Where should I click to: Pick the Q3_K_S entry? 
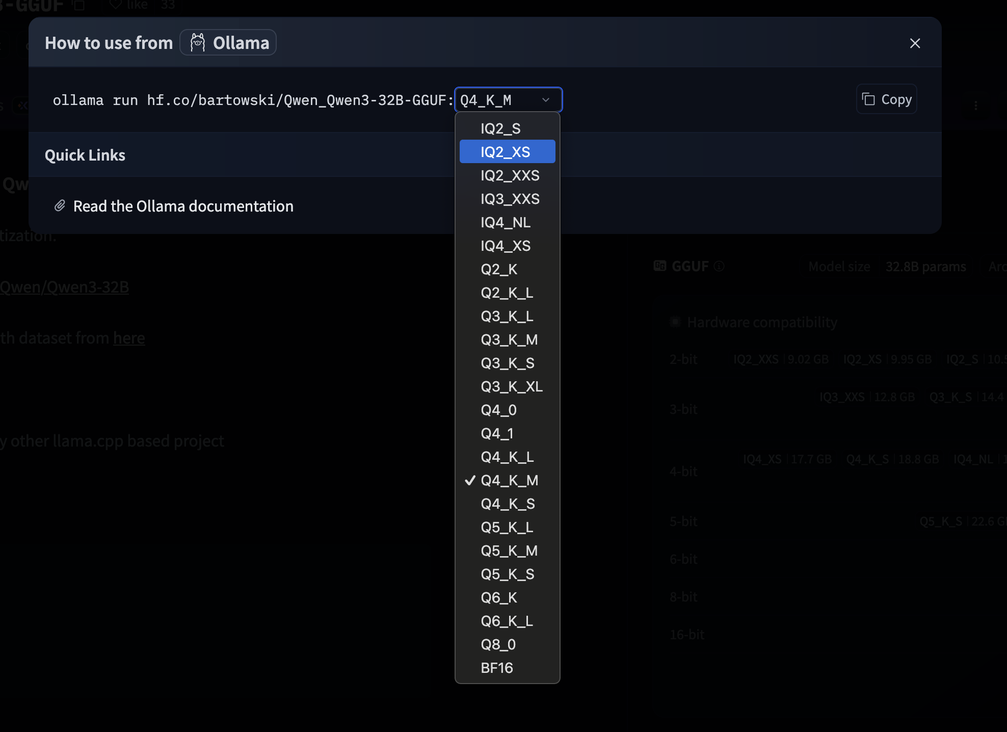click(507, 363)
